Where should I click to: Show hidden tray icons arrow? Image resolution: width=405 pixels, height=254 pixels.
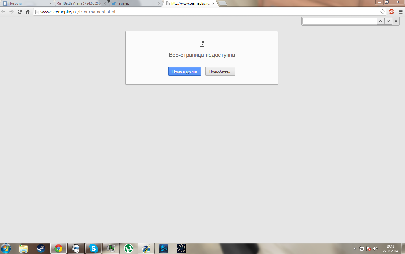[355, 249]
